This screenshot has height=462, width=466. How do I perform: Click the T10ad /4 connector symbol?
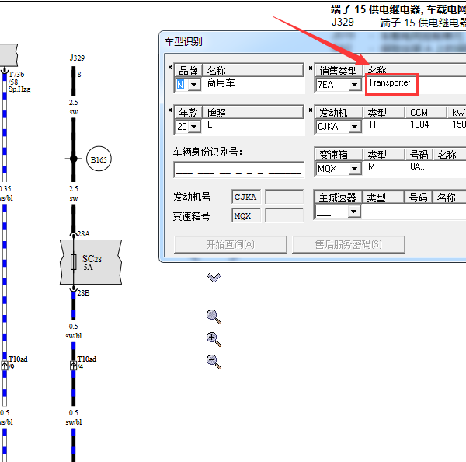[73, 366]
